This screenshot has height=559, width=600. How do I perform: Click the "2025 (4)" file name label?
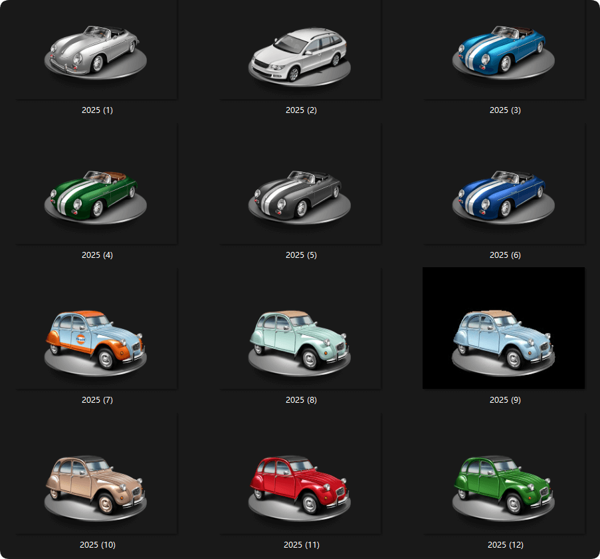tap(97, 255)
